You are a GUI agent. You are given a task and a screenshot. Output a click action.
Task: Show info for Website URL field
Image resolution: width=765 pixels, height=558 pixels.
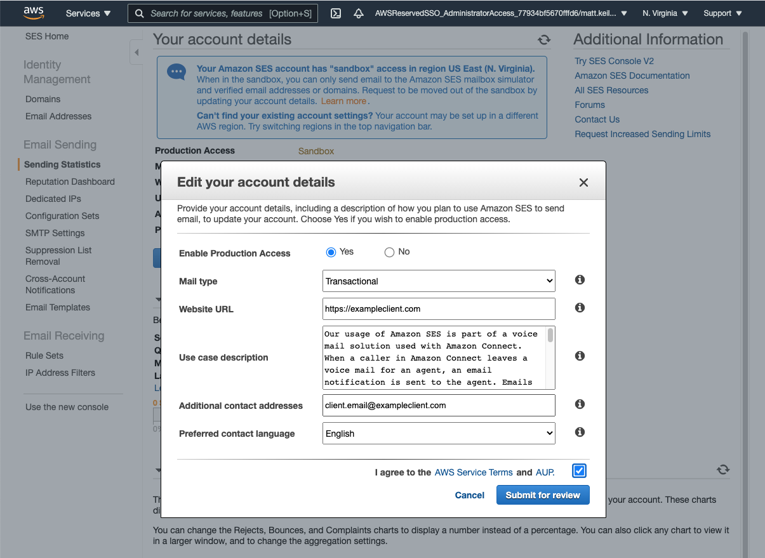pyautogui.click(x=580, y=308)
